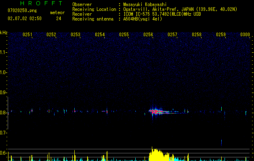Click the kHz axis unit label
This screenshot has height=161, width=254.
pyautogui.click(x=4, y=33)
